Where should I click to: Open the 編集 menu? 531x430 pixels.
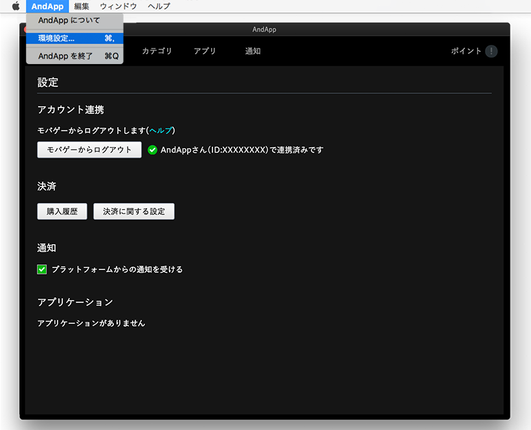click(82, 6)
